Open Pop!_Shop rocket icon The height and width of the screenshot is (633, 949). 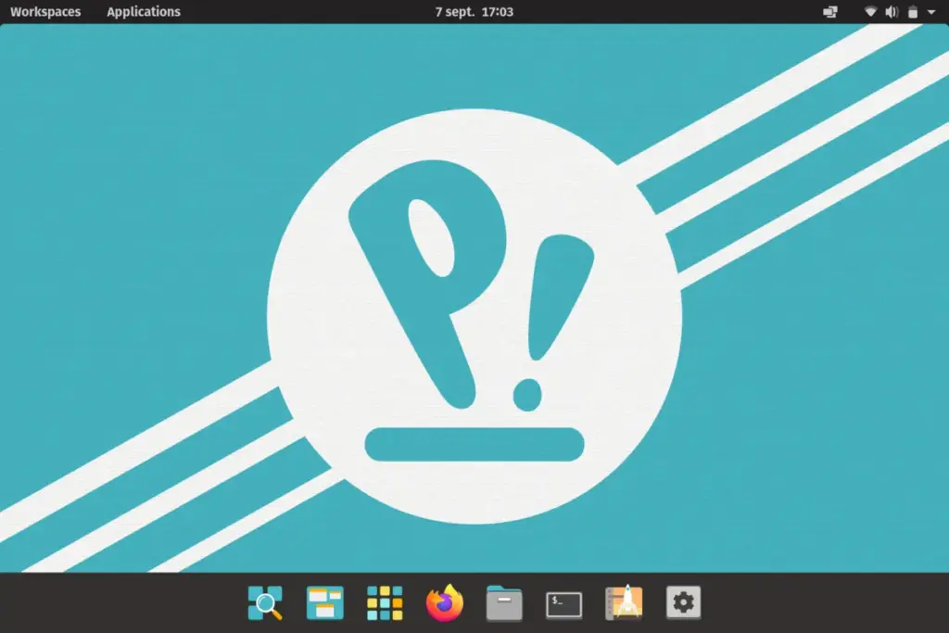(x=624, y=603)
